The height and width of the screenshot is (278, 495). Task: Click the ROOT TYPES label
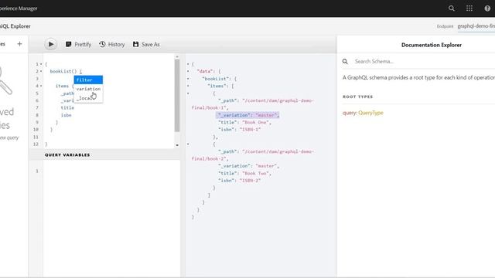(x=357, y=97)
